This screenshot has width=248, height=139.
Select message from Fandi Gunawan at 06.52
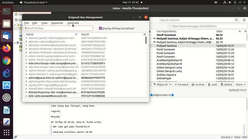pyautogui.click(x=198, y=35)
